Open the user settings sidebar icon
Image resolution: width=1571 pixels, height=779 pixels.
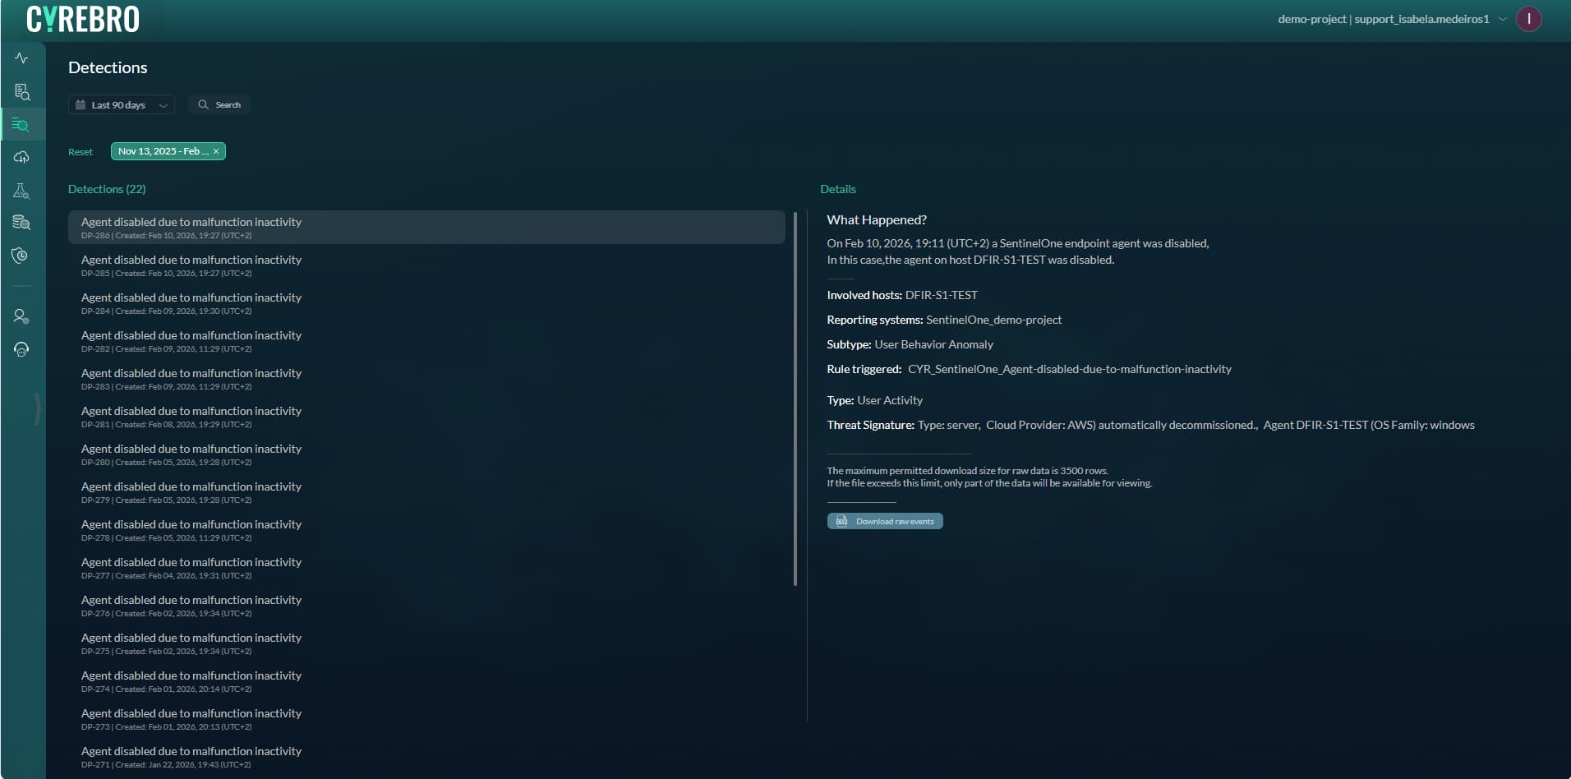pyautogui.click(x=21, y=316)
